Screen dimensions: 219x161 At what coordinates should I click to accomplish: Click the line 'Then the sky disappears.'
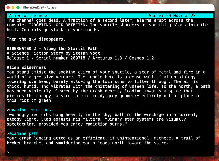click(x=36, y=39)
